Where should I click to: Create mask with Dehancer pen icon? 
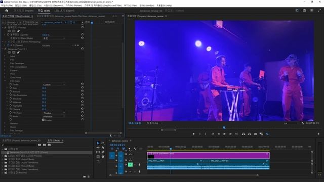tap(18, 53)
